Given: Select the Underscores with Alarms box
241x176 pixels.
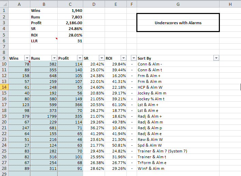Looking at the screenshot, I should (x=178, y=23).
